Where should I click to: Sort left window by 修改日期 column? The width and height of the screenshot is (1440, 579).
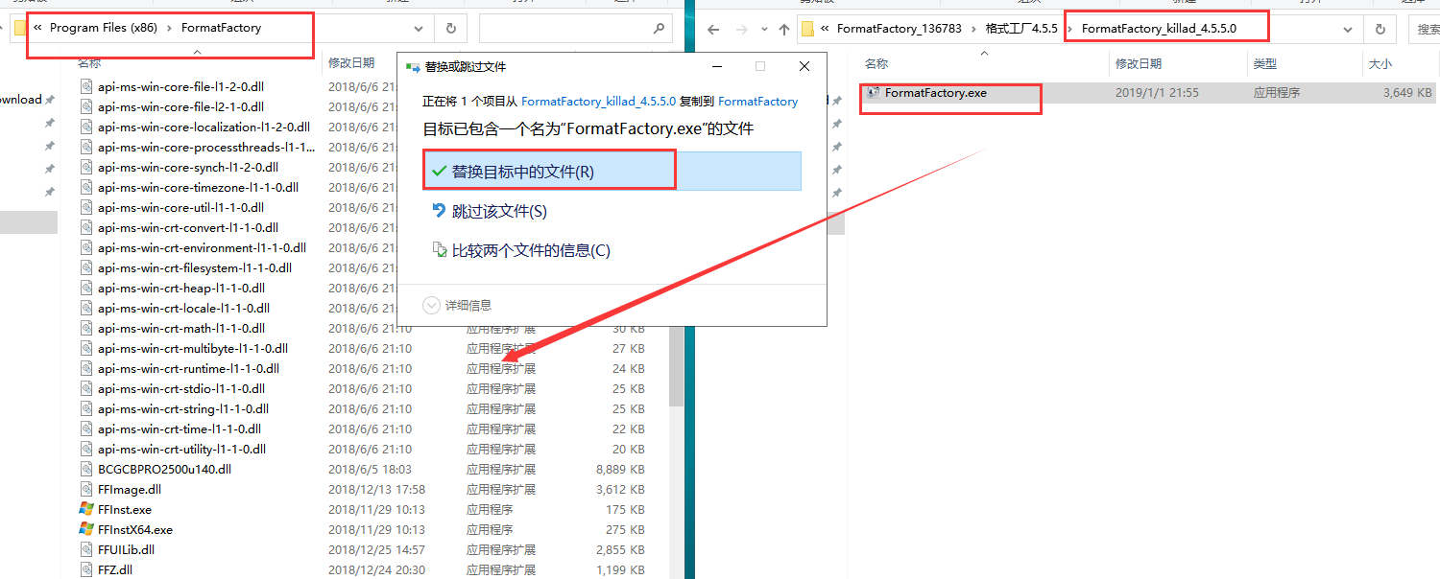351,62
